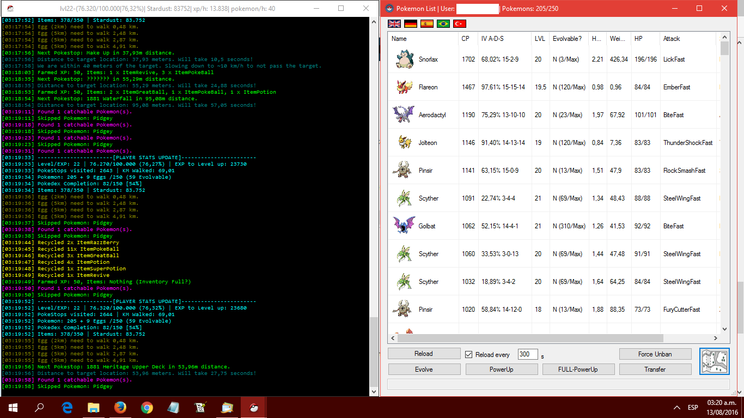Sort list by Attack column header
This screenshot has height=418, width=744.
[687, 39]
